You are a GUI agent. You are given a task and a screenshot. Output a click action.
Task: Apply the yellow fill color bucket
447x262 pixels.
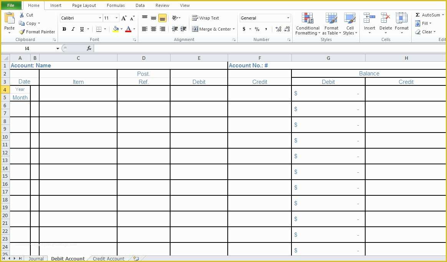116,29
